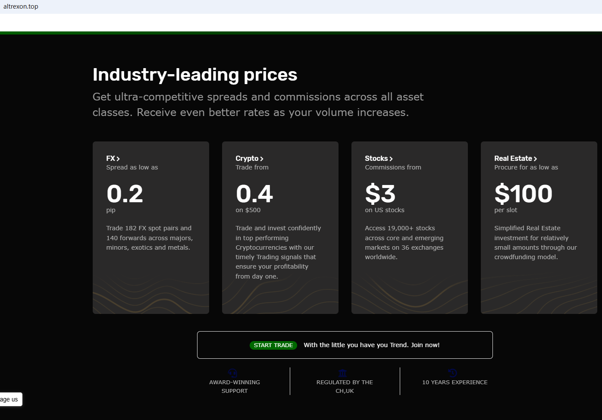Click the chevron arrow next to FX
602x420 pixels.
(118, 159)
